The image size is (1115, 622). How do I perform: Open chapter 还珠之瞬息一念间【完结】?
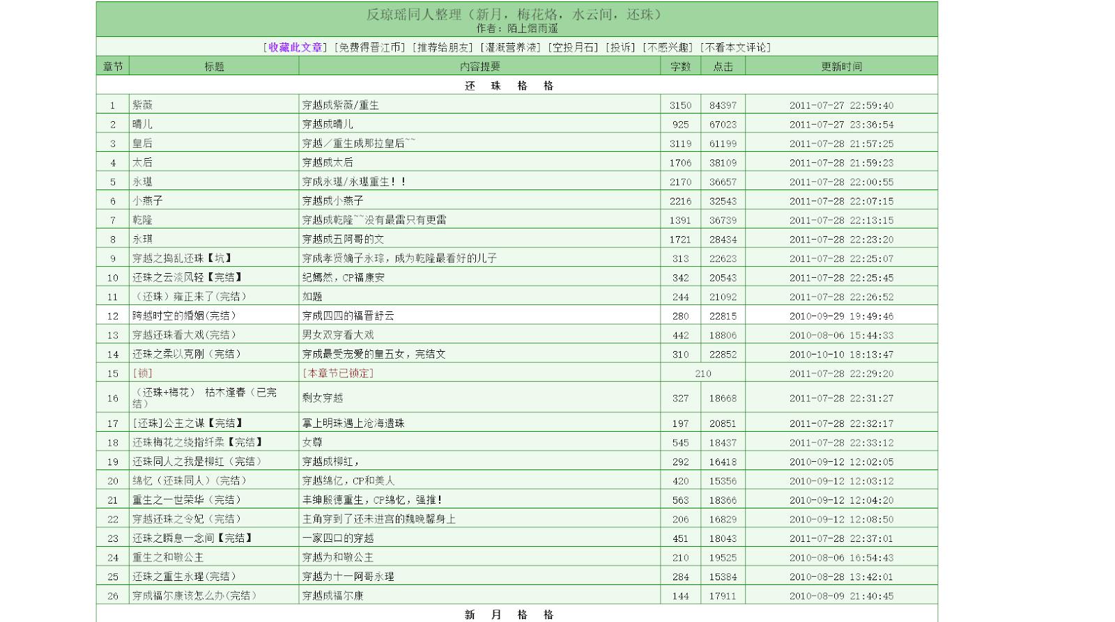coord(192,538)
